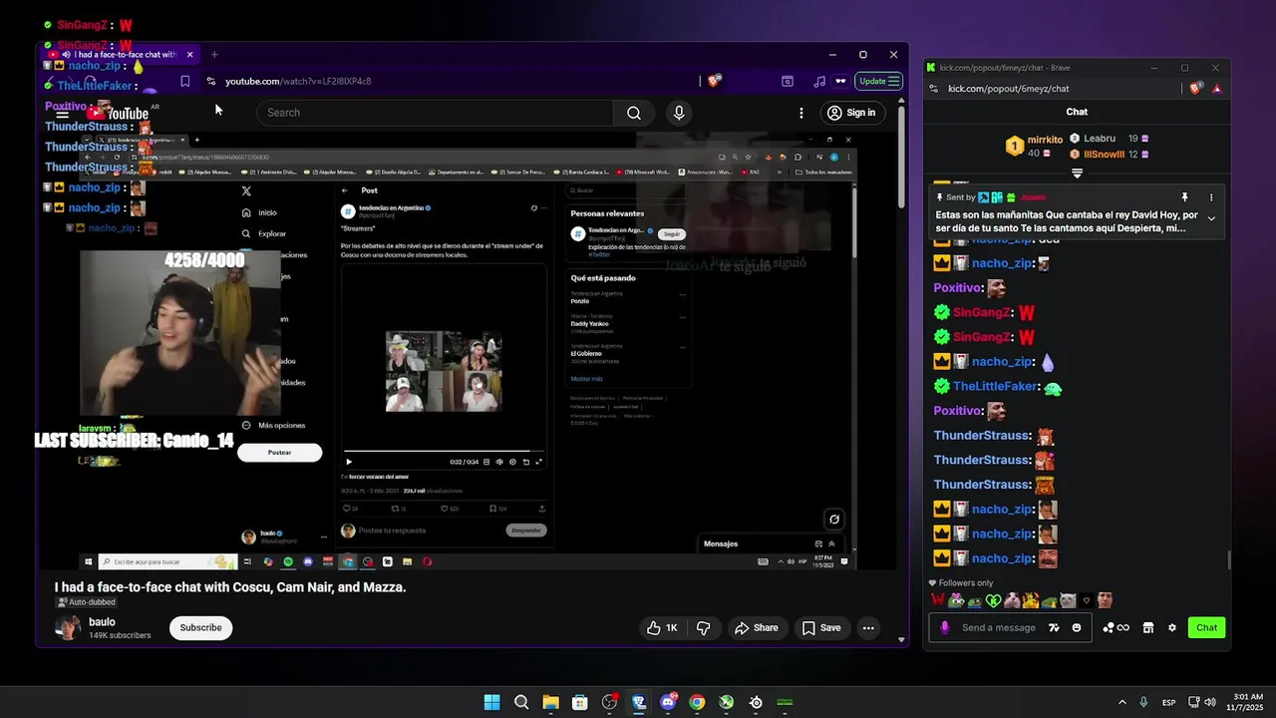Viewport: 1276px width, 718px height.
Task: Open the 7TV emote menu icon
Action: coord(1055,627)
